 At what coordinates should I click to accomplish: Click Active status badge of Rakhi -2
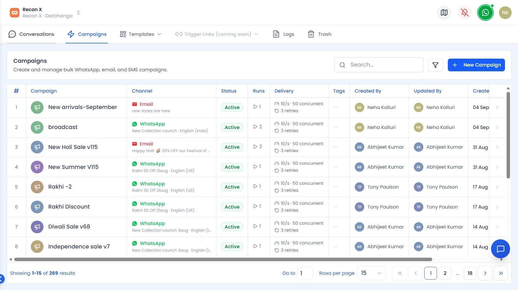pyautogui.click(x=232, y=187)
